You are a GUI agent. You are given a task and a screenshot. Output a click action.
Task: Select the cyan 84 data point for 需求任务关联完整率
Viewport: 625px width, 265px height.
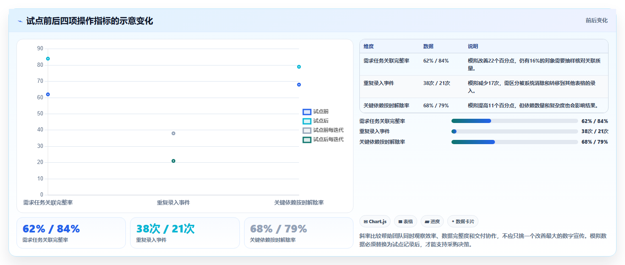tap(48, 59)
